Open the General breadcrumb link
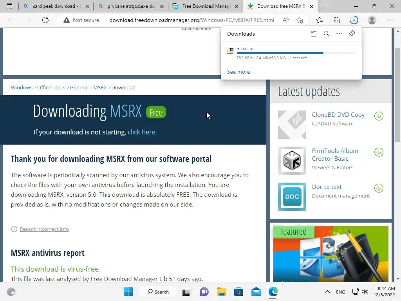 (x=79, y=87)
